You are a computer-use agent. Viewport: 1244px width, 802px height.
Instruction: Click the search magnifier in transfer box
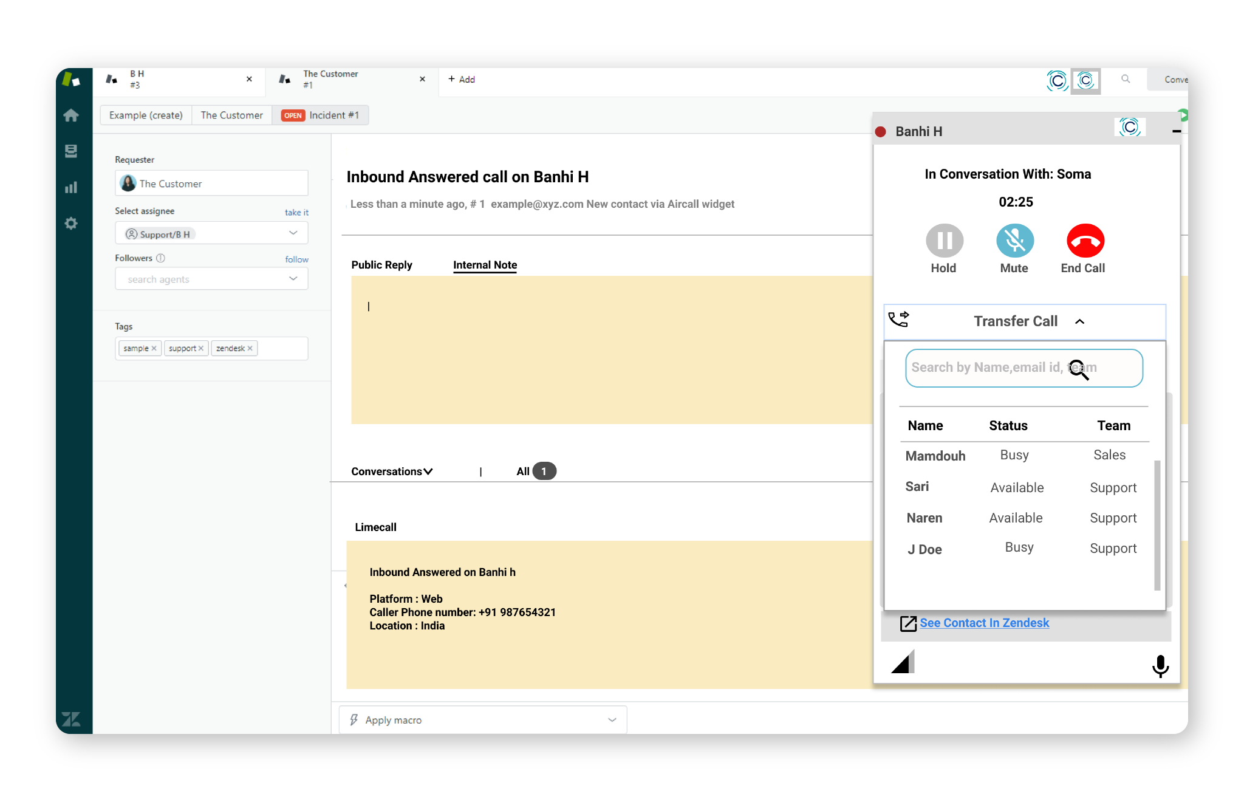(1079, 369)
